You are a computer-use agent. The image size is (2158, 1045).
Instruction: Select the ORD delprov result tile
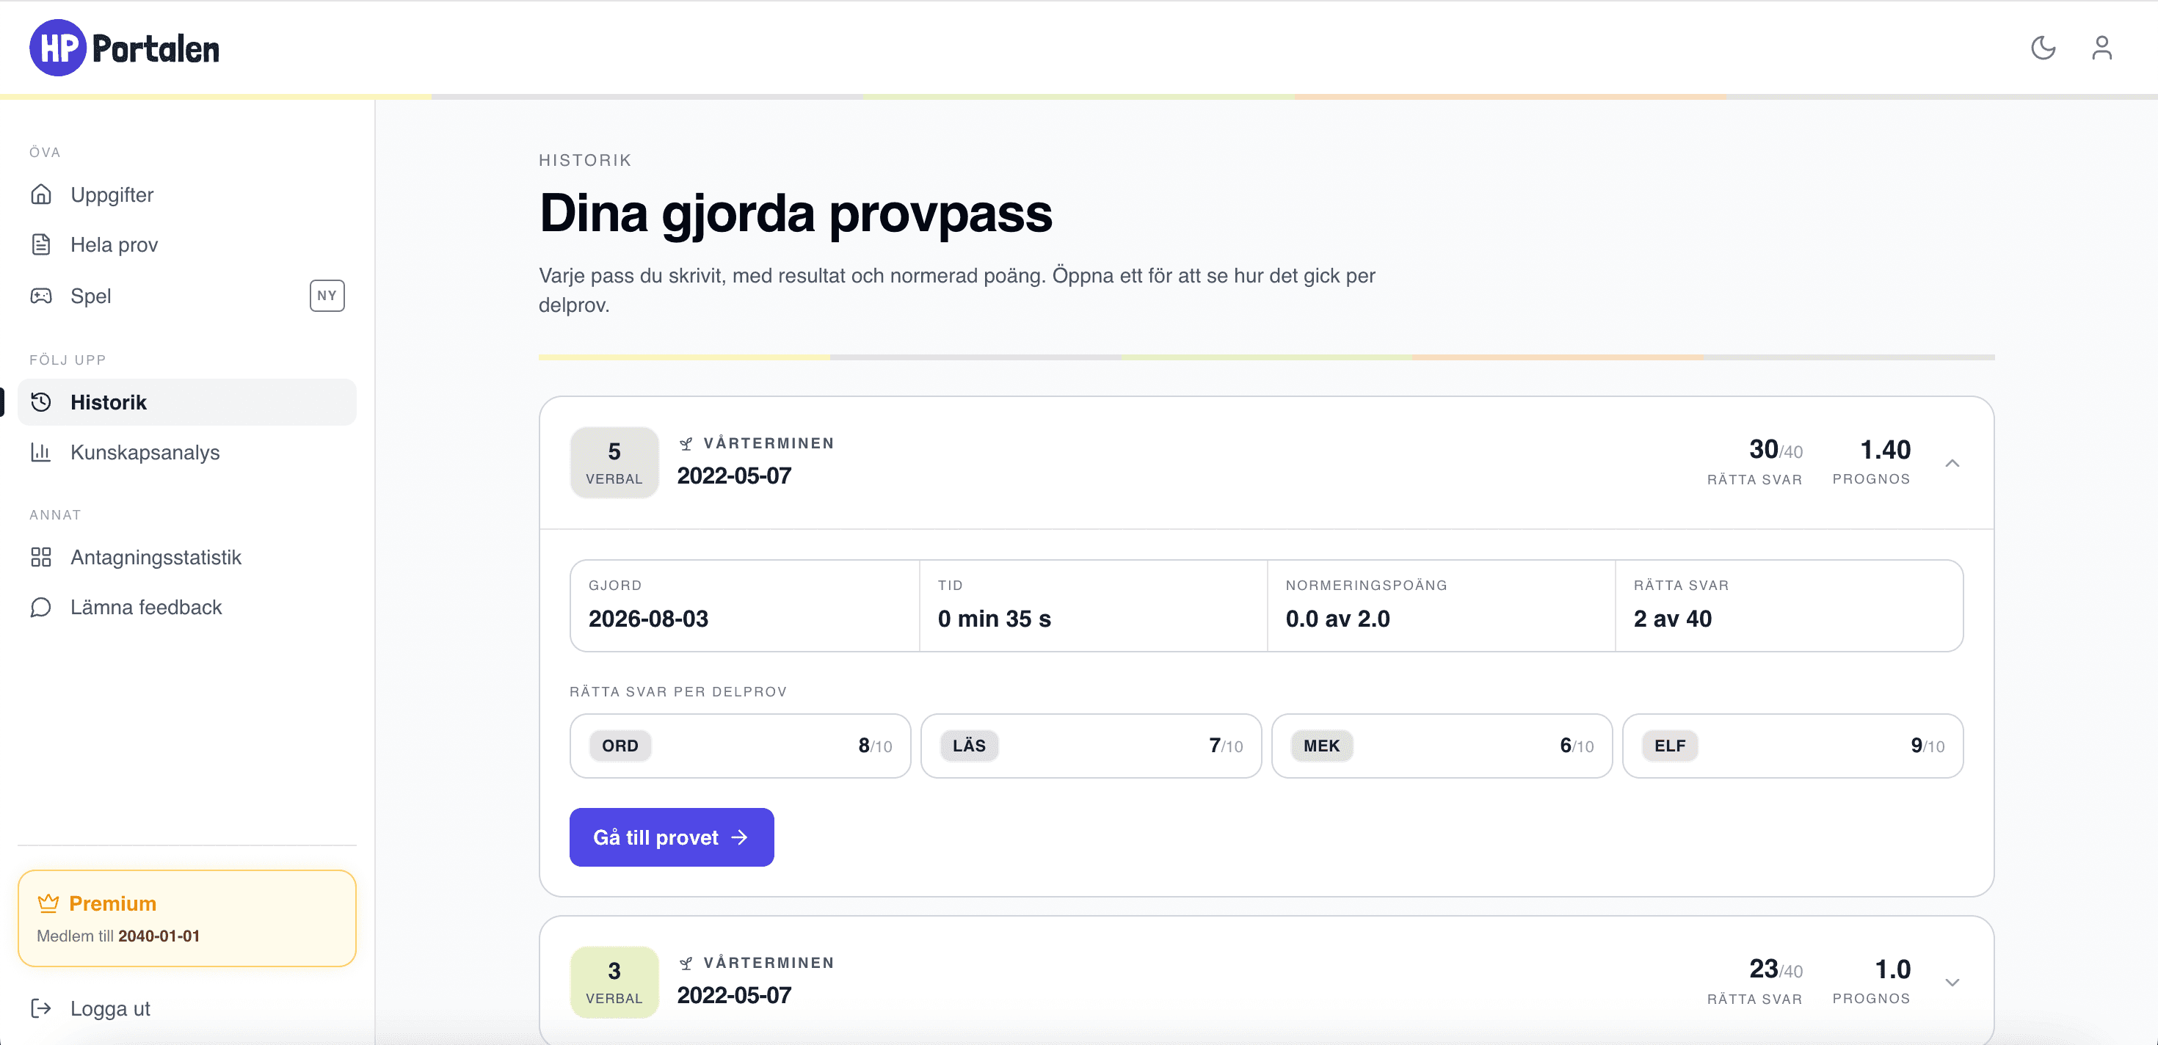pos(740,746)
